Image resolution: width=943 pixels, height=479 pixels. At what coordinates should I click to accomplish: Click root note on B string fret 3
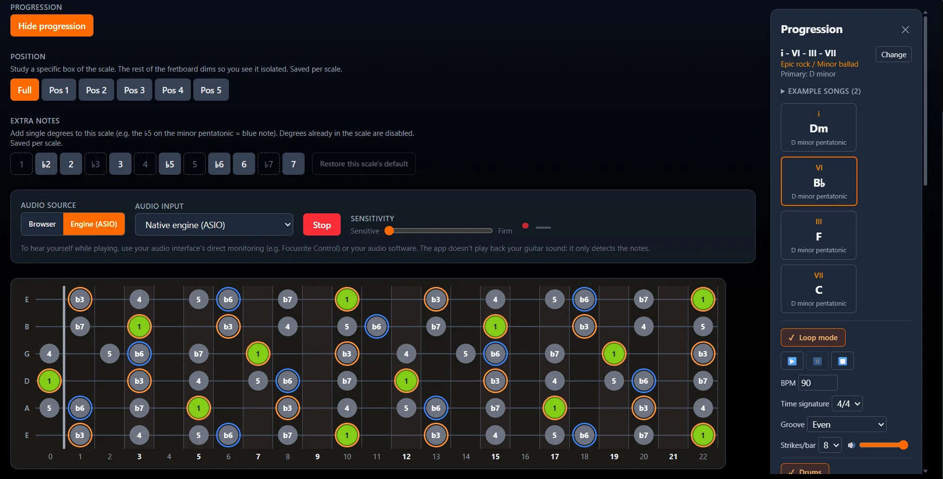pos(139,326)
